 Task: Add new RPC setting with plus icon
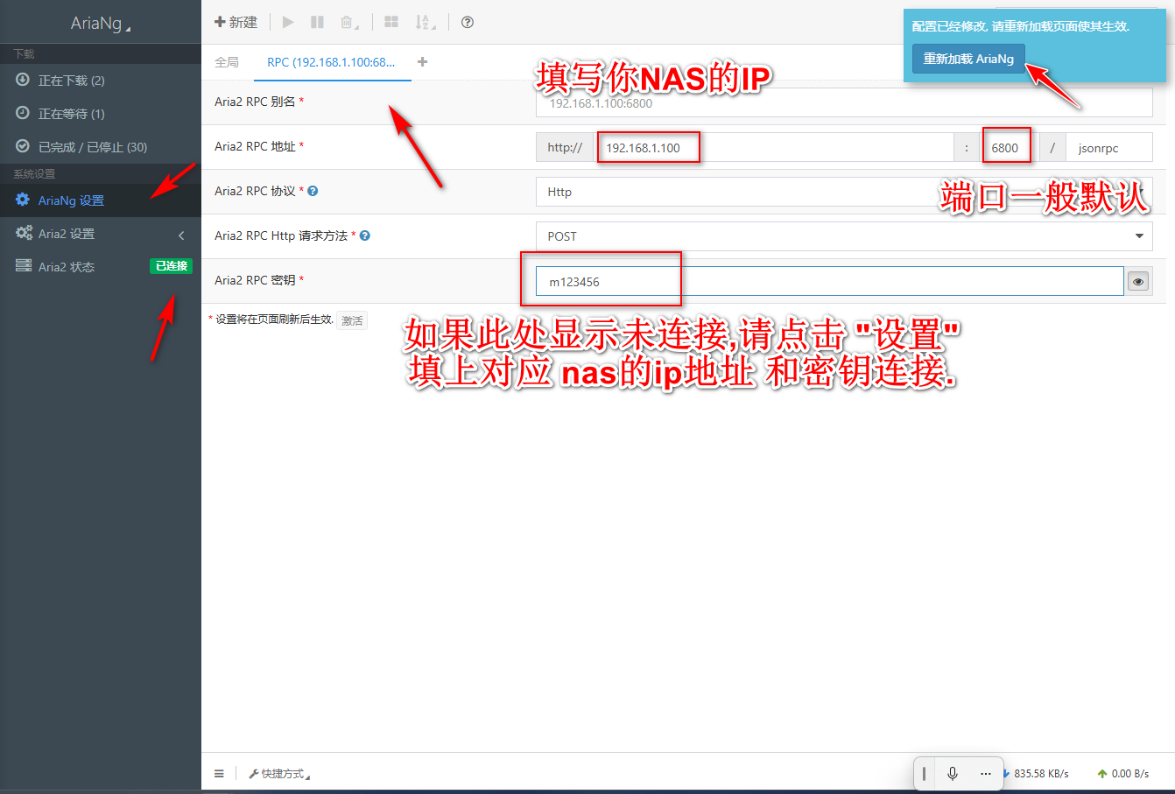[x=423, y=62]
